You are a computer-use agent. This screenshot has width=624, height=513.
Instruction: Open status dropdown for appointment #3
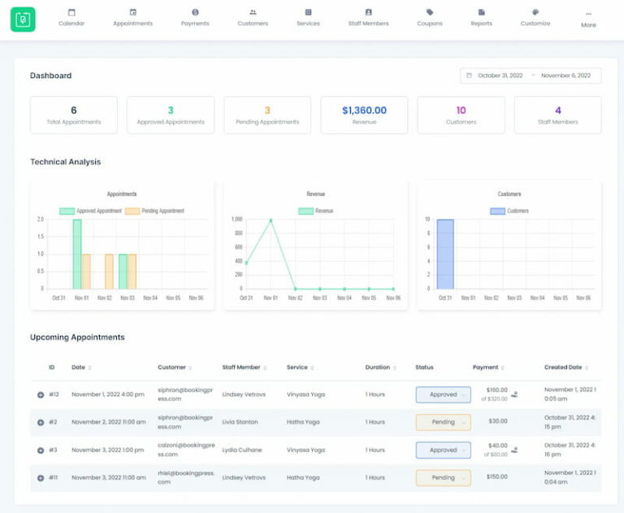[443, 450]
